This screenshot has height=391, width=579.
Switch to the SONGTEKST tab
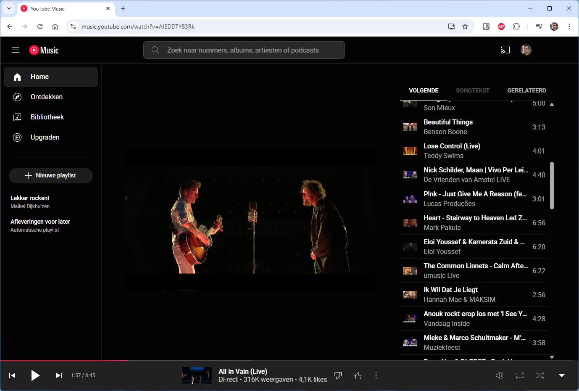coord(473,90)
